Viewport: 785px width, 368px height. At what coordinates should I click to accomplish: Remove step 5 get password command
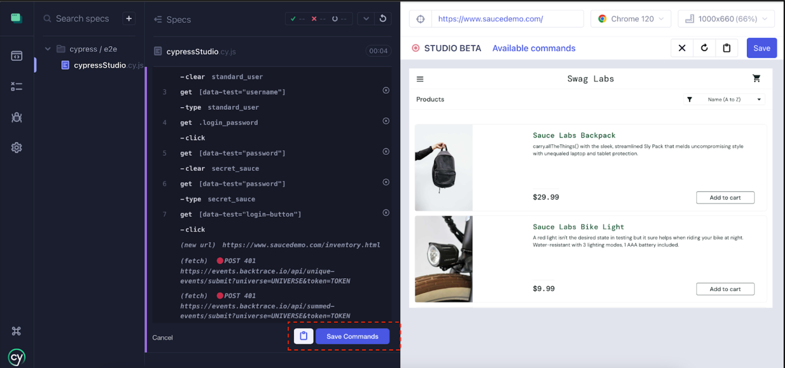386,152
